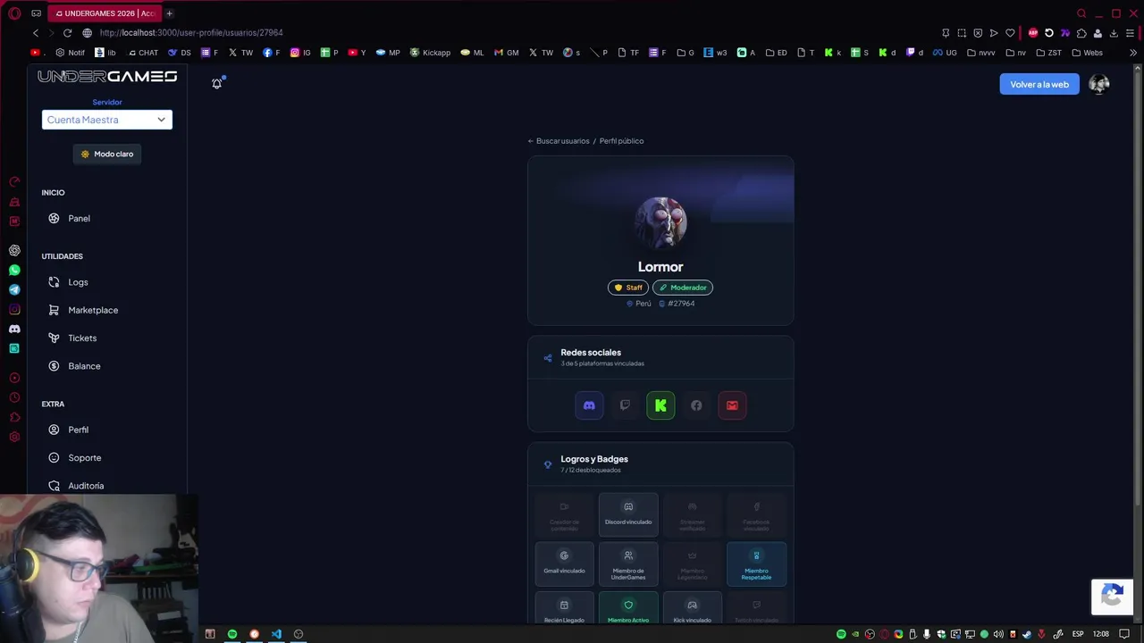
Task: Click the Spotify taskbar icon
Action: tap(232, 634)
